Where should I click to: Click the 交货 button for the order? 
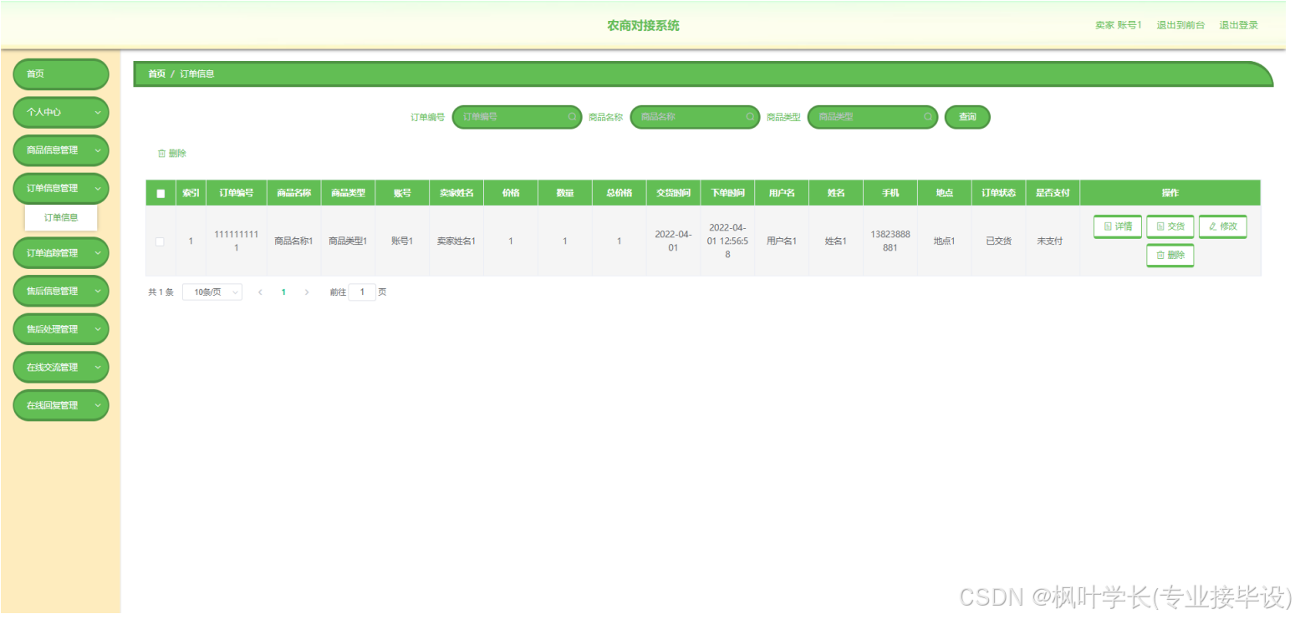pyautogui.click(x=1170, y=226)
